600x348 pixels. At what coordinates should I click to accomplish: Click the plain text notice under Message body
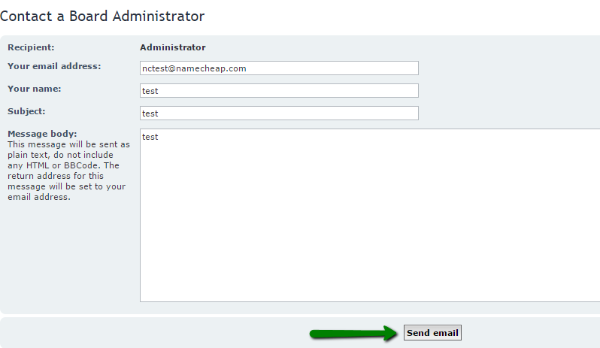pos(68,171)
